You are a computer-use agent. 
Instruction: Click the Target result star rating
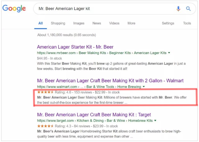point(45,126)
